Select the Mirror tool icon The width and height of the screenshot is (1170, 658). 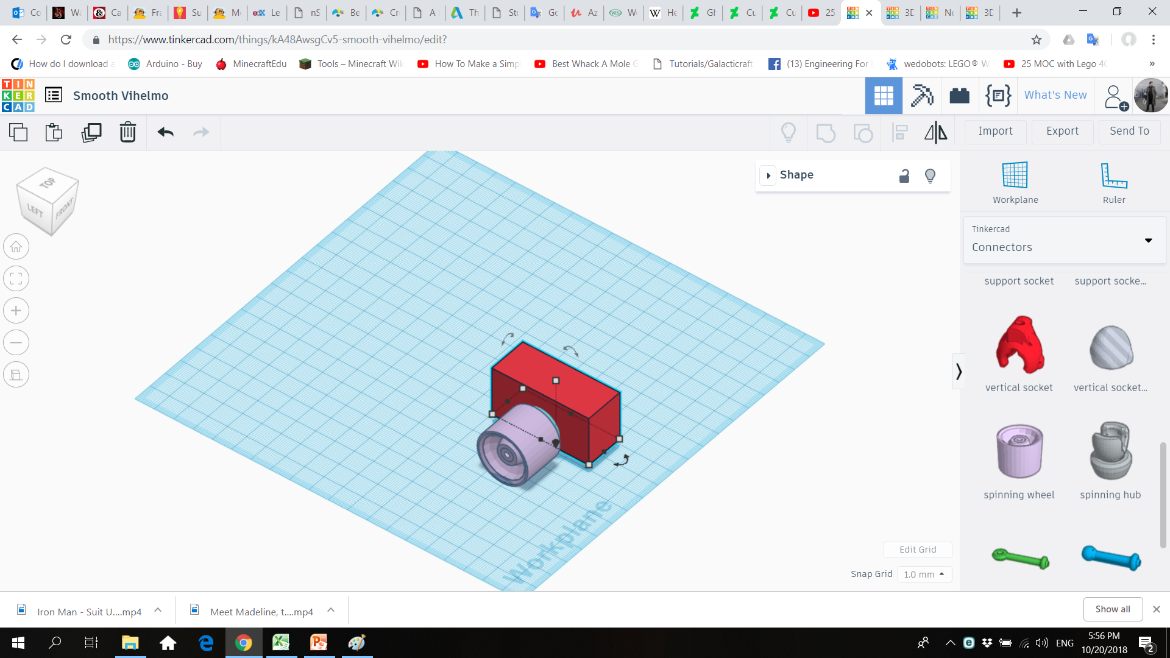click(x=935, y=132)
